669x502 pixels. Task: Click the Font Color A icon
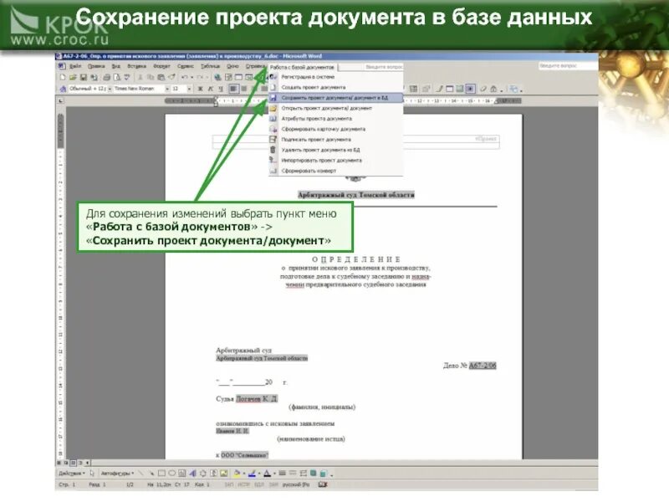click(267, 473)
